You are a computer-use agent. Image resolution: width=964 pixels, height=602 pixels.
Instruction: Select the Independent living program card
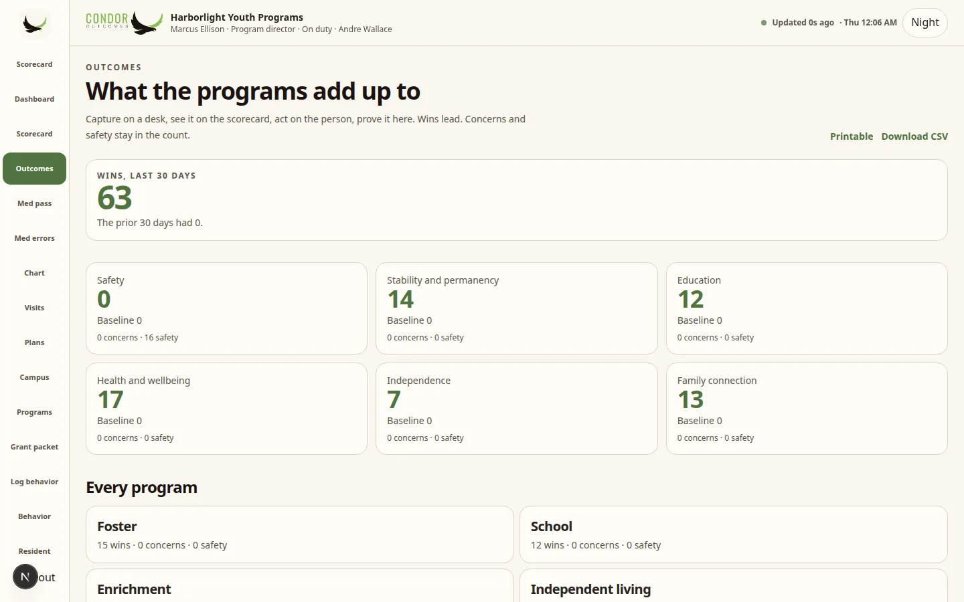(x=734, y=586)
